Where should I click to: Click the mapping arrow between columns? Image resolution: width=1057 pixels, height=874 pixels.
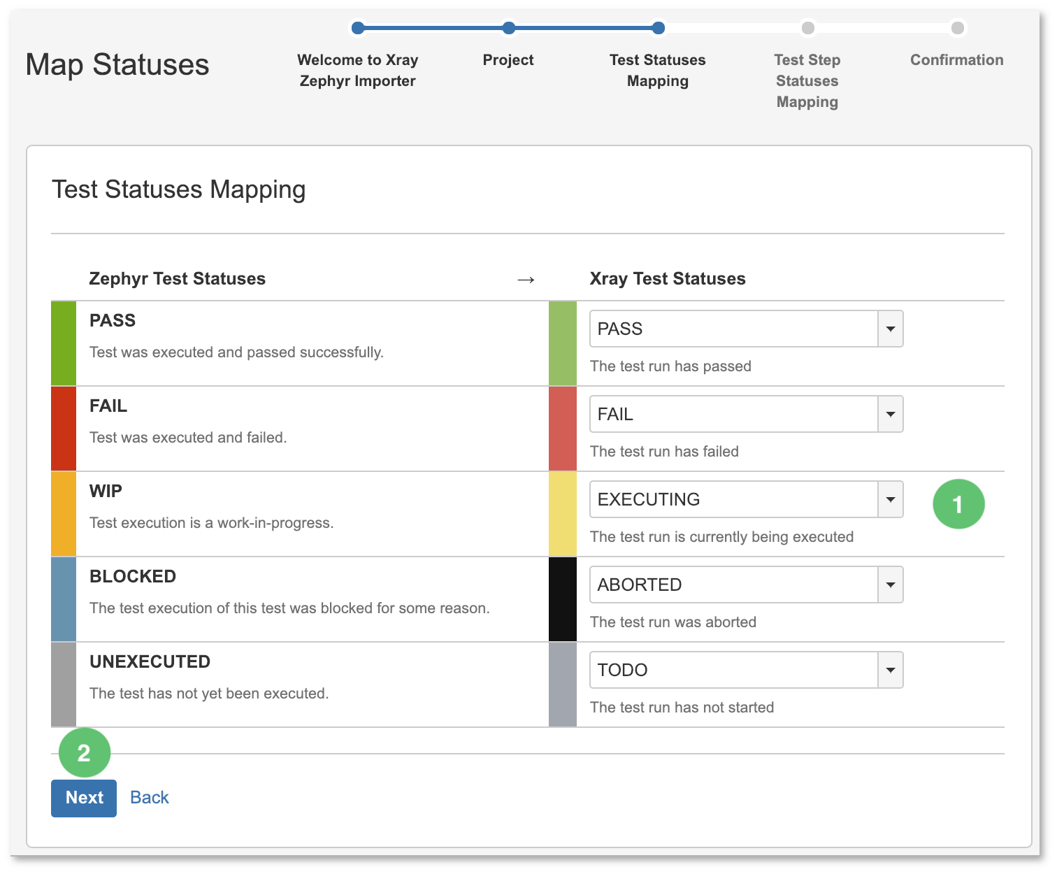[x=526, y=280]
